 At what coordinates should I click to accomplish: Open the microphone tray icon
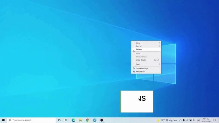click(x=184, y=120)
